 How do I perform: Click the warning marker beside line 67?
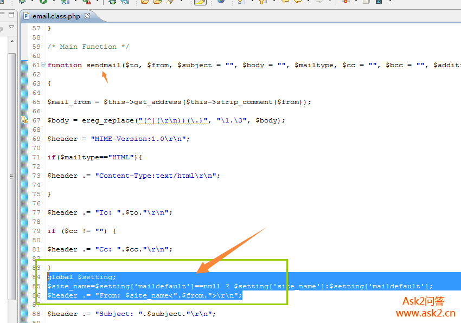[24, 120]
